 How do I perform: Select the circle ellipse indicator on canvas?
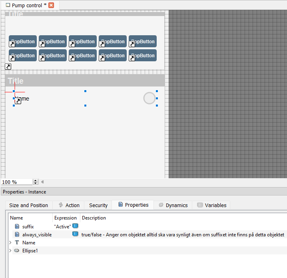(x=149, y=98)
